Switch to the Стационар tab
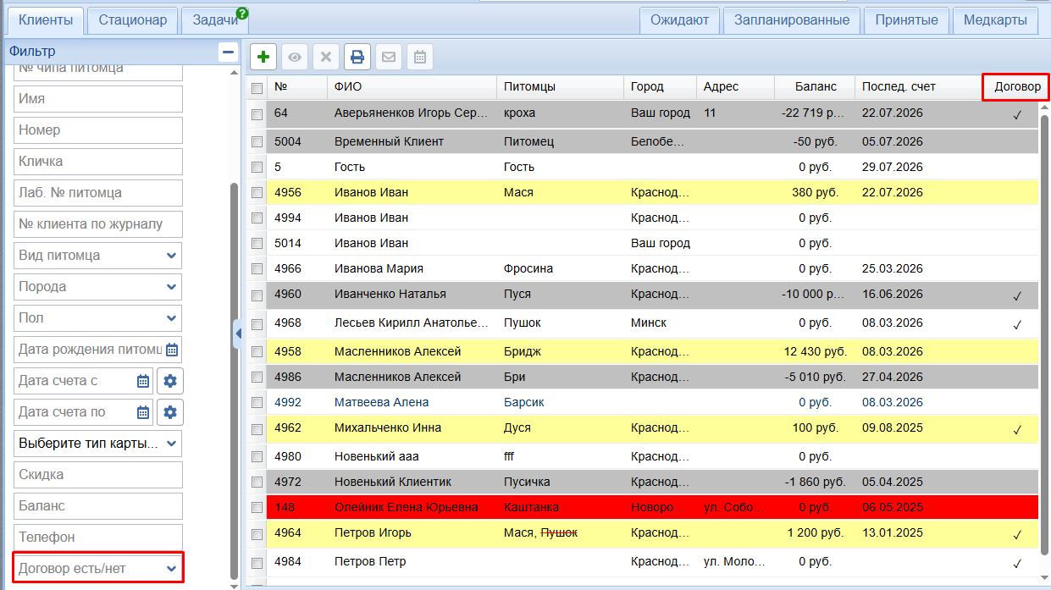 (133, 19)
